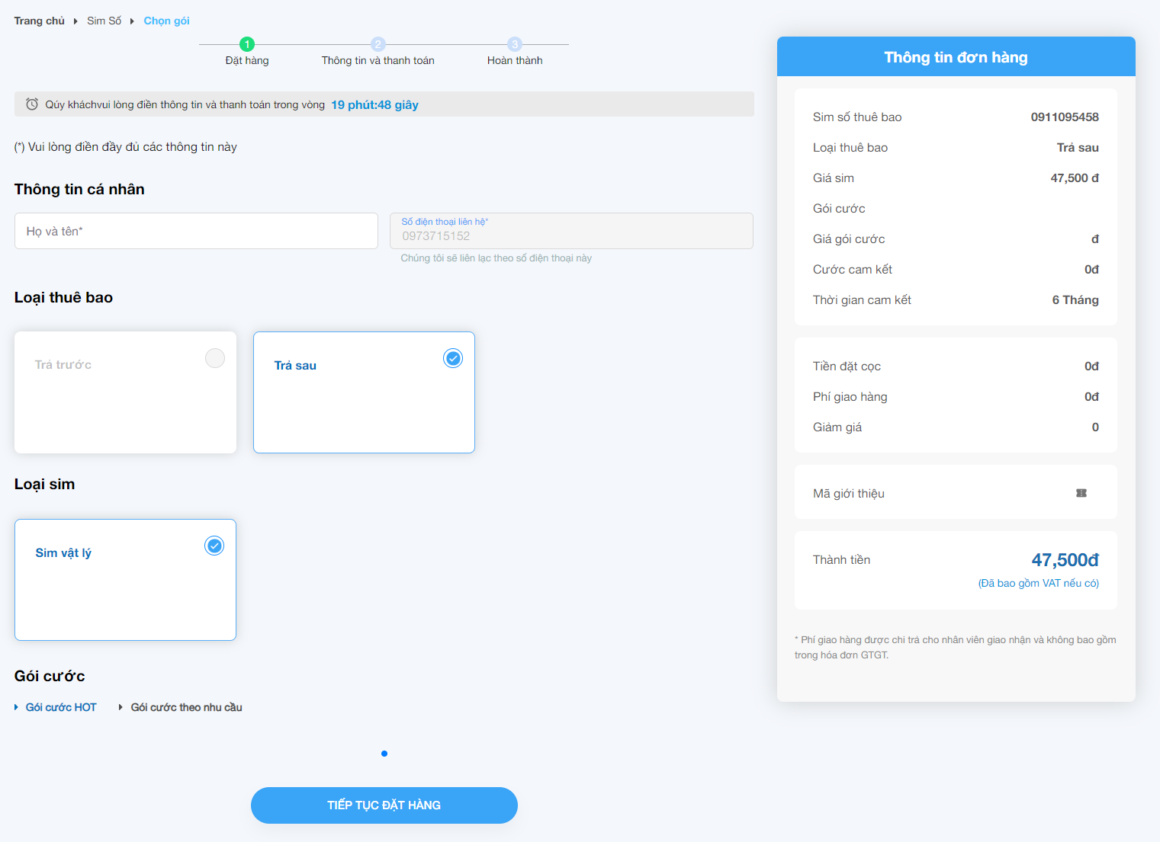Expand the Gói cước HOT arrow

16,707
